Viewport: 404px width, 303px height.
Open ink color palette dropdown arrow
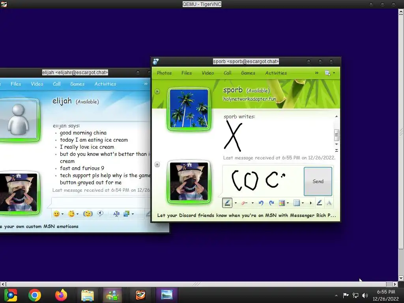[x=288, y=203]
